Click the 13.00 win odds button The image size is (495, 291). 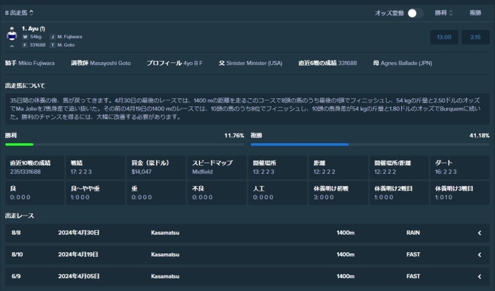tap(444, 37)
